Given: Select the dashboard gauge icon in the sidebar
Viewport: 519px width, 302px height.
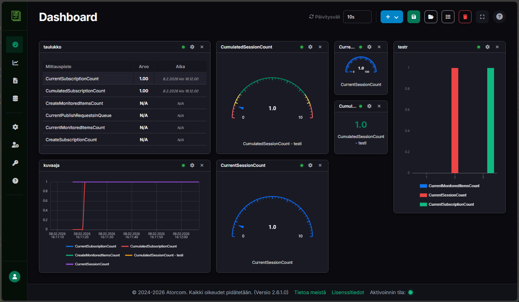Looking at the screenshot, I should (14, 44).
